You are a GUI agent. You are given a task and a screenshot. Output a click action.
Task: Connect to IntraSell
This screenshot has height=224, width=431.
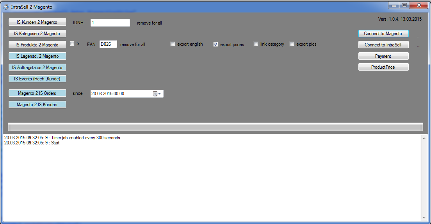pos(383,45)
